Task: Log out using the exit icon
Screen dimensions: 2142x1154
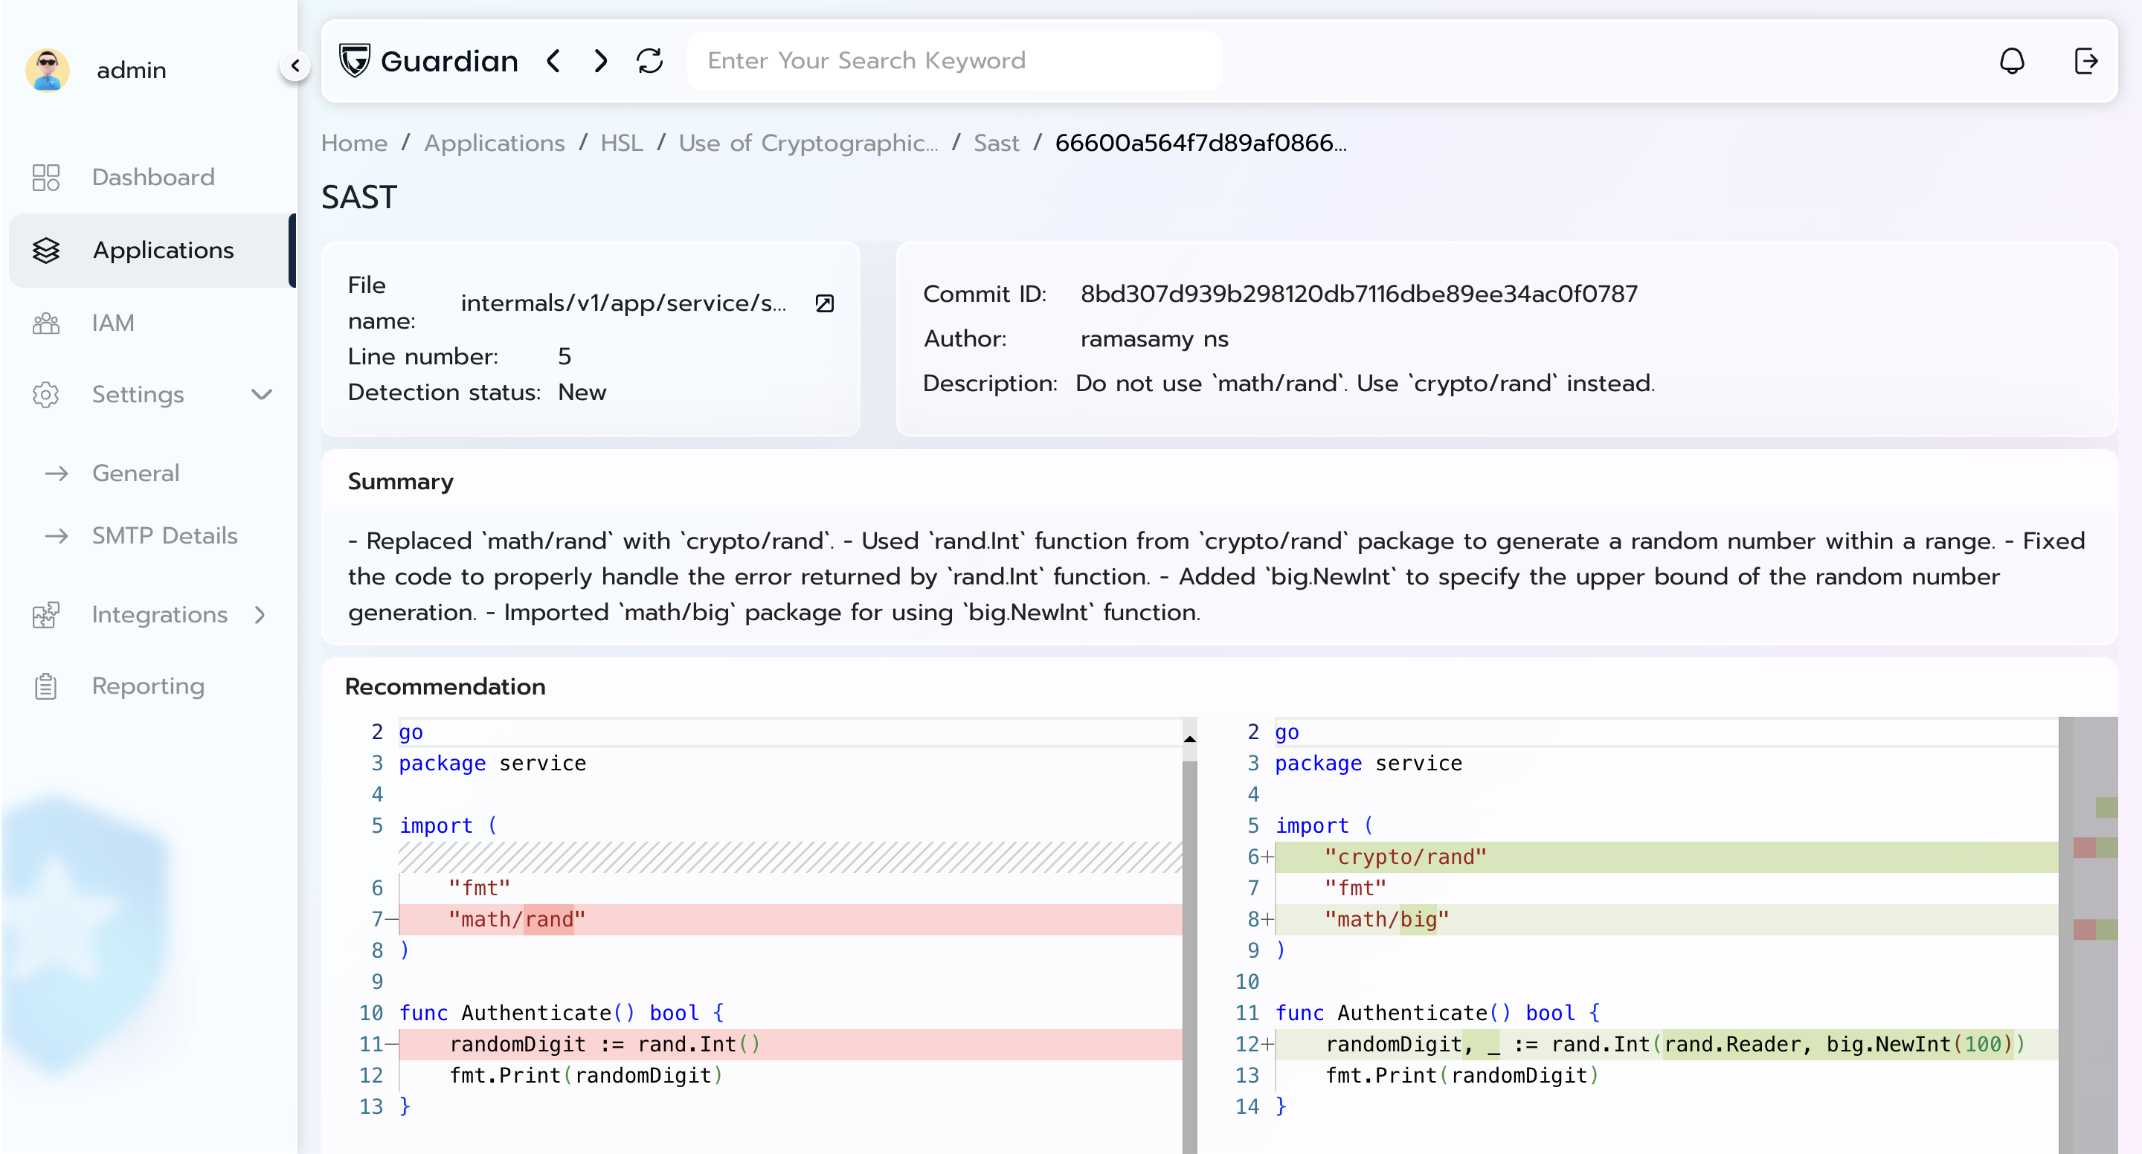Action: (2085, 61)
